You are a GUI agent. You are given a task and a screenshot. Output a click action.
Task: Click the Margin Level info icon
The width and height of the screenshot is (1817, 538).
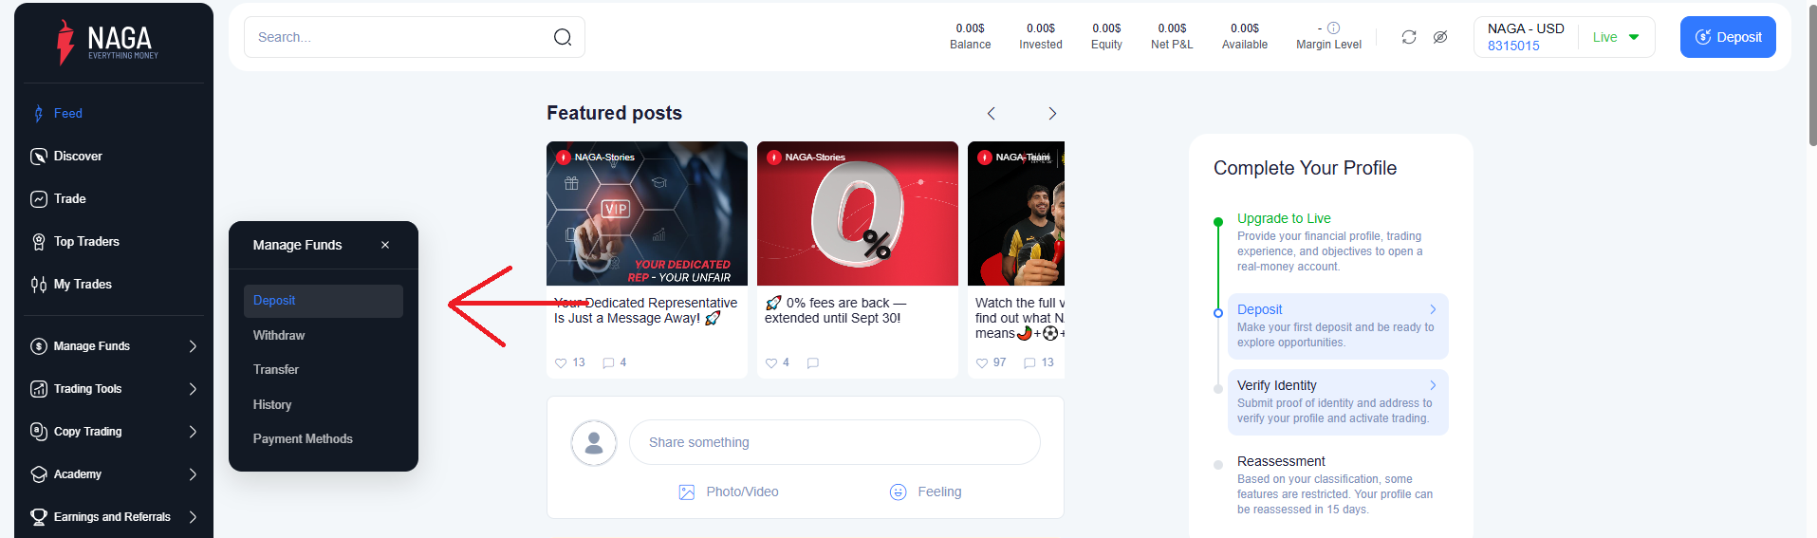click(1333, 28)
